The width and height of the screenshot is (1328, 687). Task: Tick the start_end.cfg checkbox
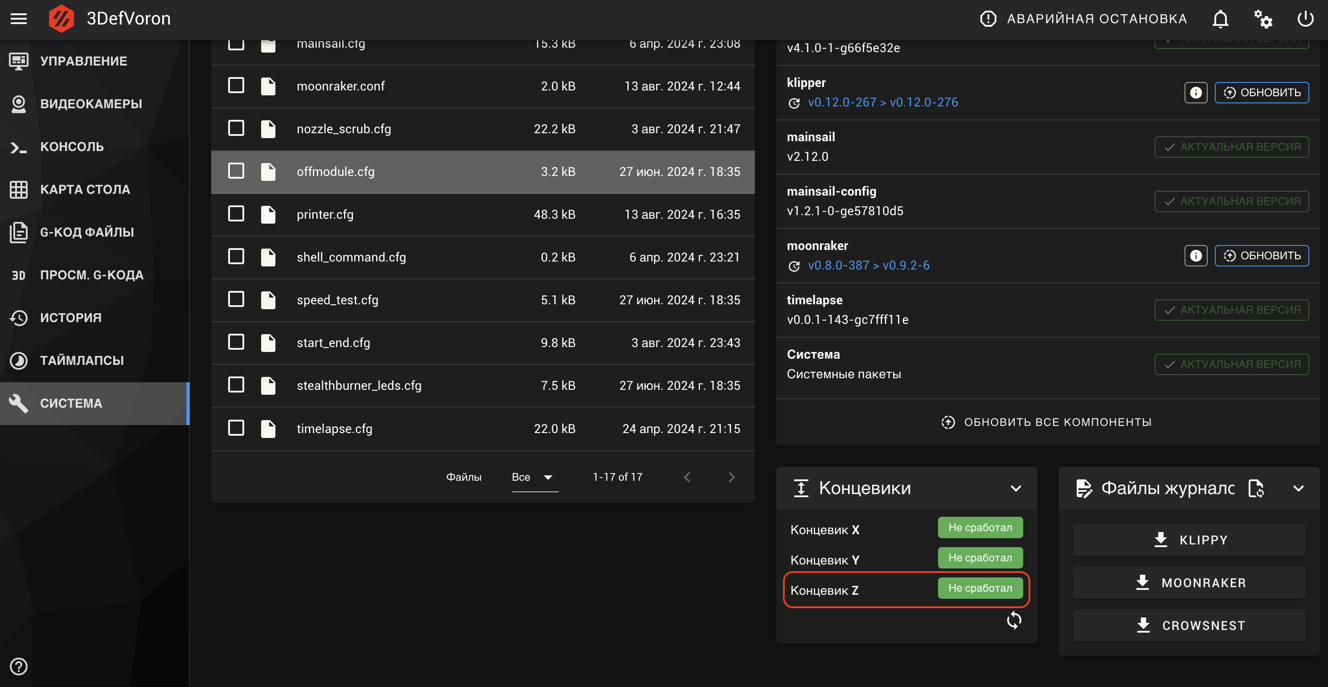236,342
